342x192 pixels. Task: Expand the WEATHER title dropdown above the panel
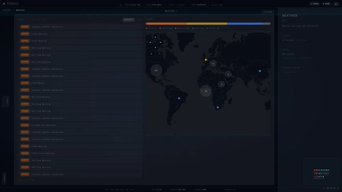(171, 11)
